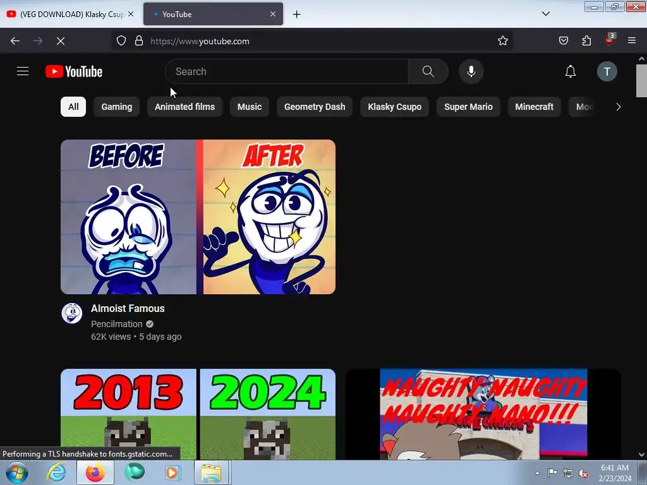Close the YouTube tab
This screenshot has width=647, height=485.
[273, 14]
